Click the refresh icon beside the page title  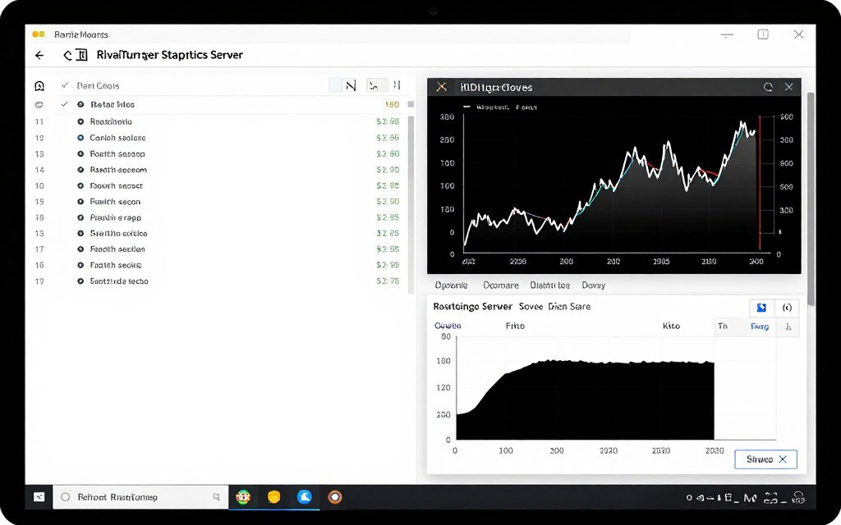pos(68,55)
